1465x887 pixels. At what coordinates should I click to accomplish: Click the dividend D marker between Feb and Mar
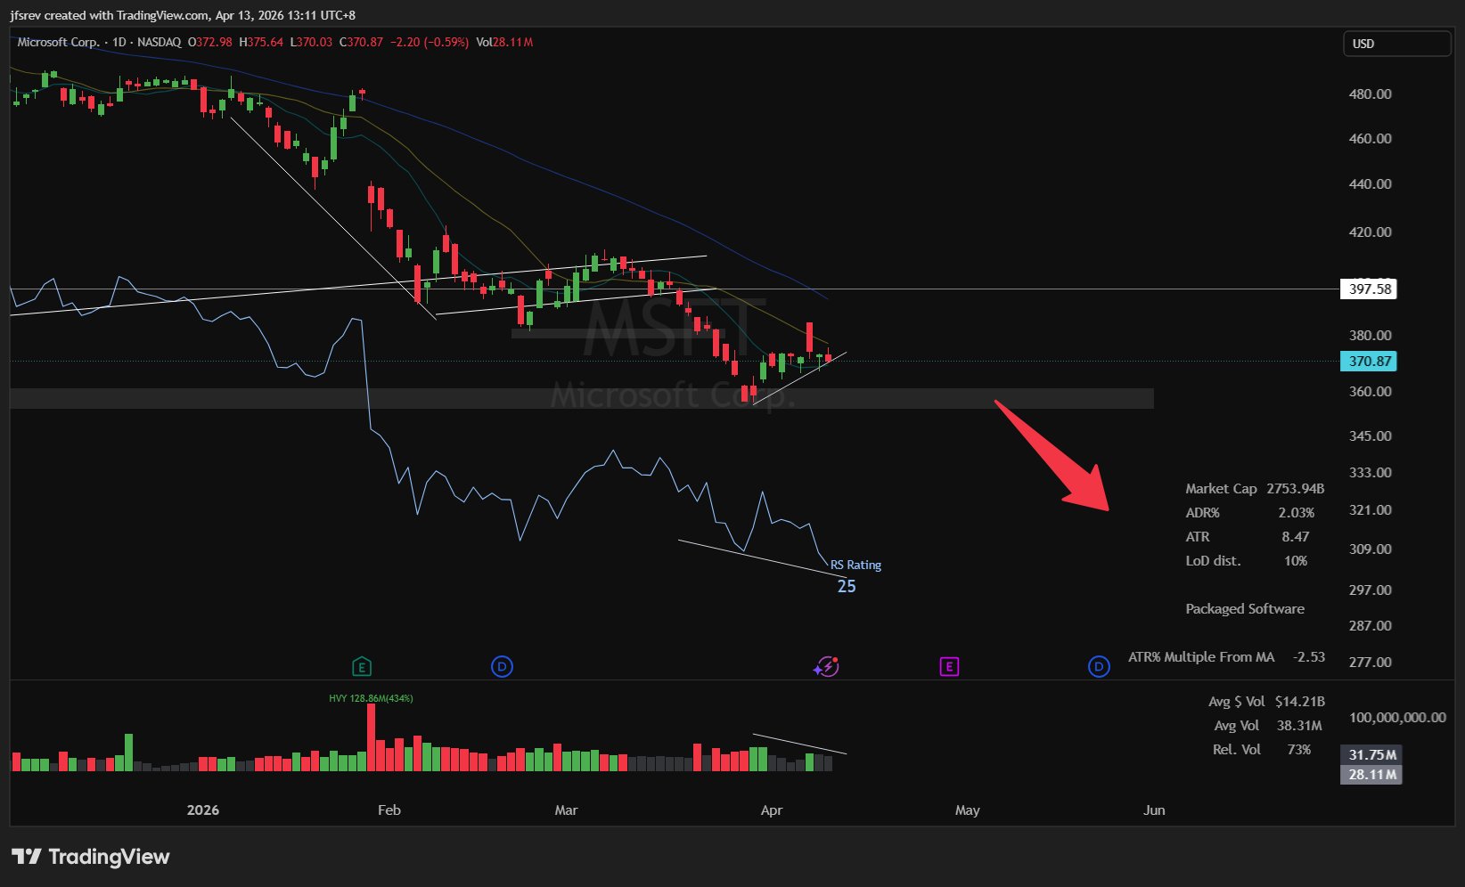pyautogui.click(x=502, y=666)
